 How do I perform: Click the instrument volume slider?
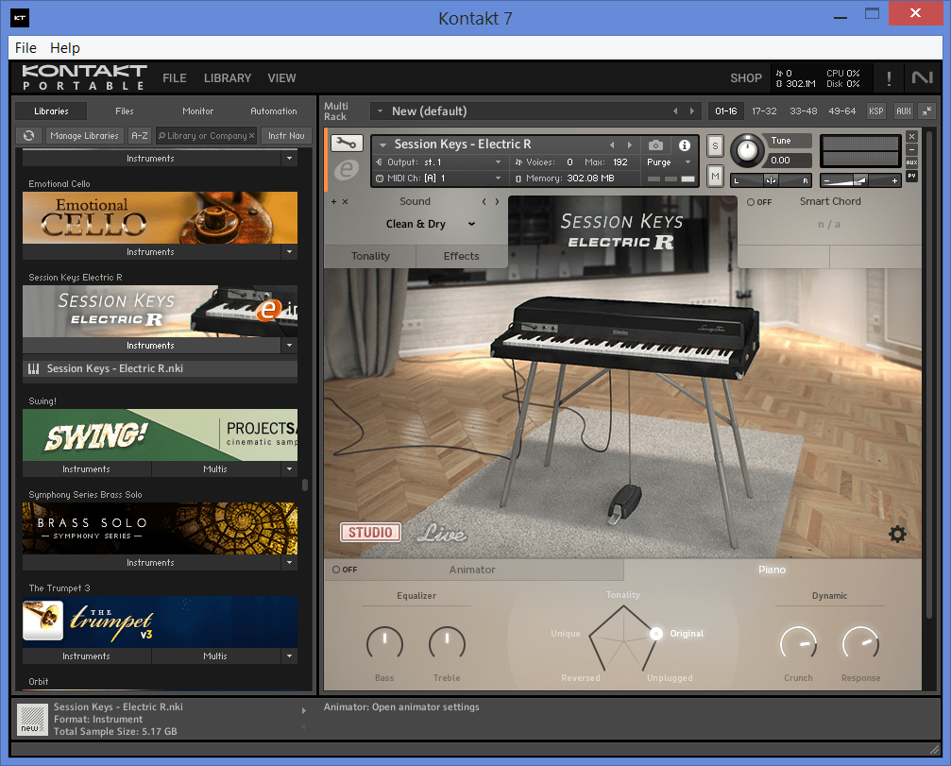pos(860,180)
